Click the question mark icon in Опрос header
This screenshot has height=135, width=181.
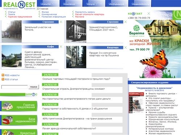(x=33, y=94)
